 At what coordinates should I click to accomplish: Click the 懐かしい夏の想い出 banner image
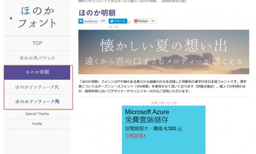point(164,52)
